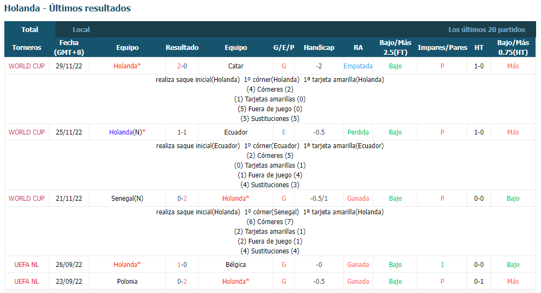Click handicap value -2
Image resolution: width=541 pixels, height=293 pixels.
pos(319,66)
